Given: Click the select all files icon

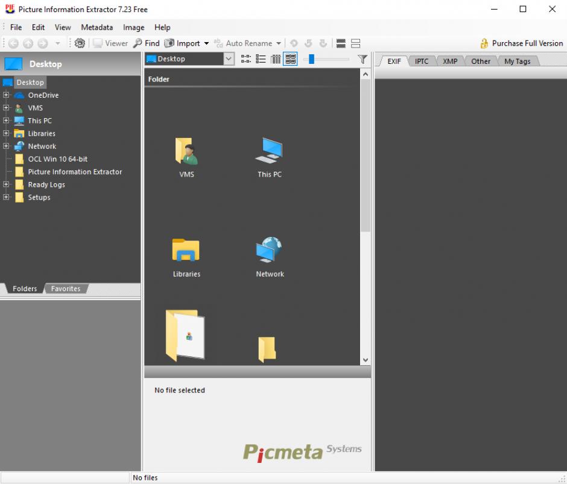Looking at the screenshot, I should click(341, 43).
